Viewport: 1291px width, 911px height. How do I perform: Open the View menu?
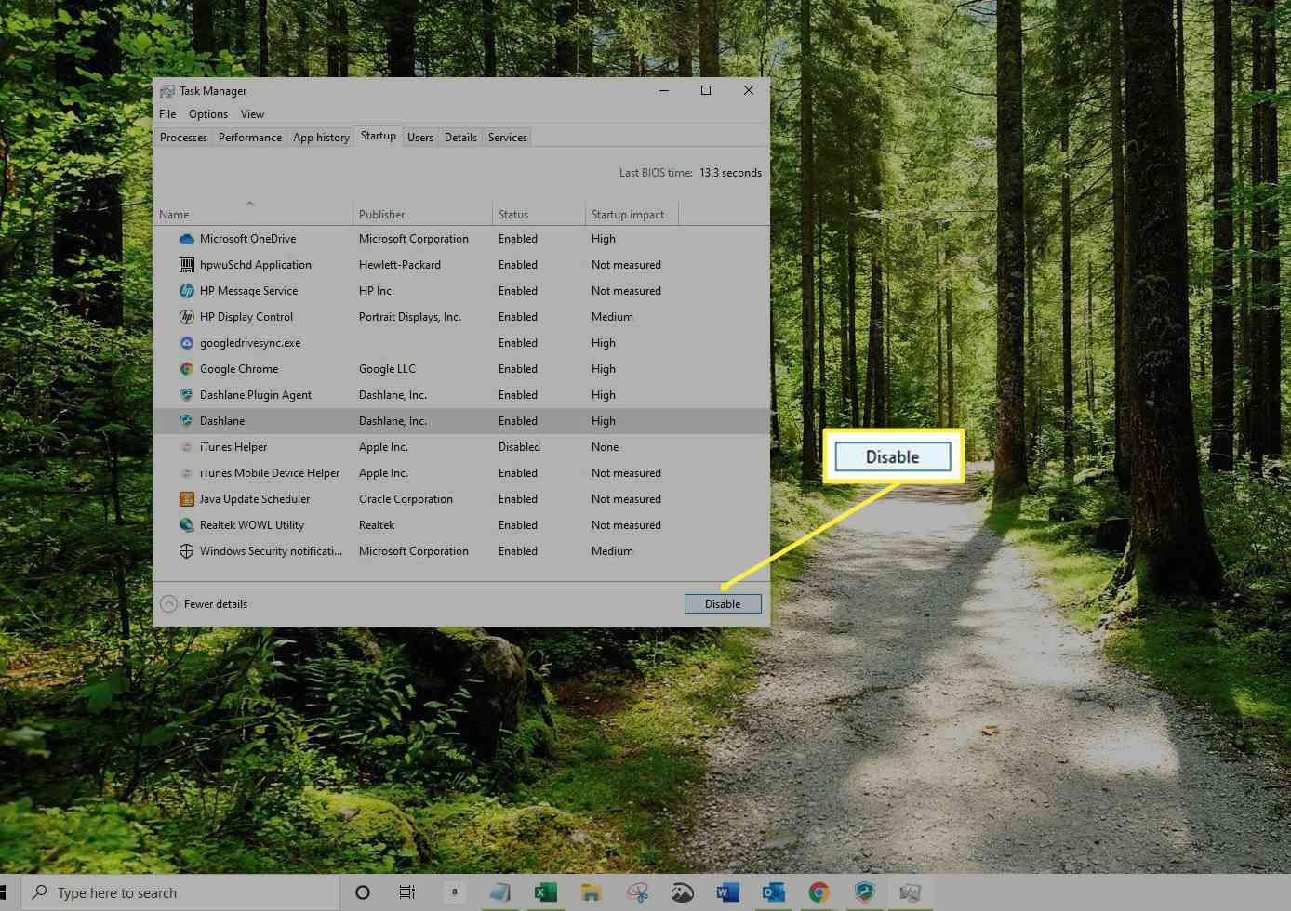pos(253,114)
